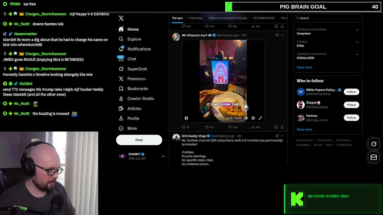383x215 pixels.
Task: Click the reply icon showing 30 replies
Action: (184, 127)
